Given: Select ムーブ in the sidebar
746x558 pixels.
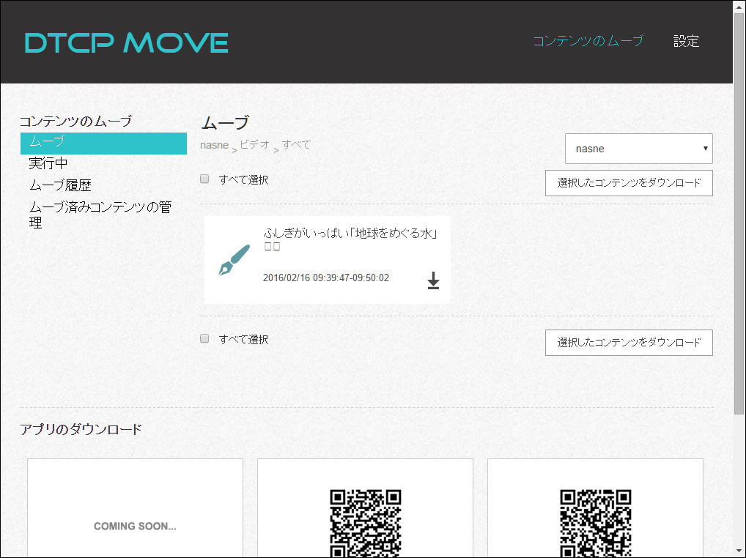Looking at the screenshot, I should click(103, 144).
